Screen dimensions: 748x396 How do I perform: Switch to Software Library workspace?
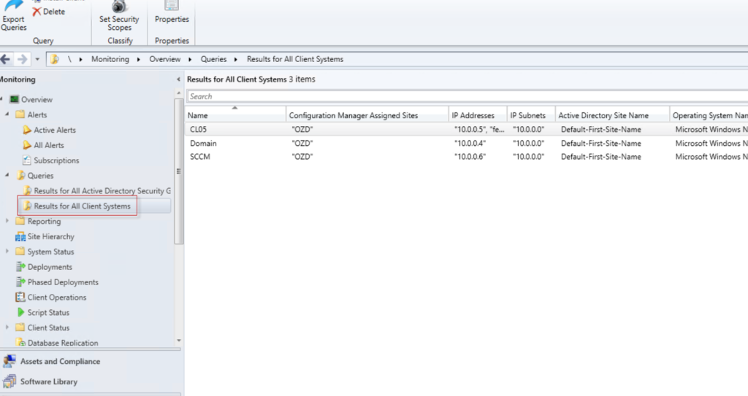click(49, 381)
